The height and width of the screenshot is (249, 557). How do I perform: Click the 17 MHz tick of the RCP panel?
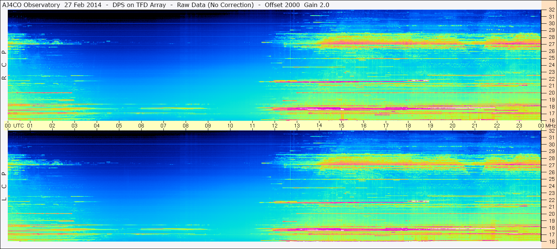[551, 113]
